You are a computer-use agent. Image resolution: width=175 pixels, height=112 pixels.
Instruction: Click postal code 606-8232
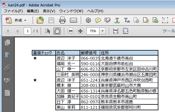(90, 69)
